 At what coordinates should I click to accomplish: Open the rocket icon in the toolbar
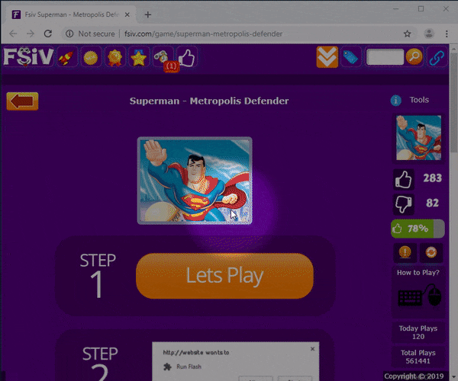(67, 57)
